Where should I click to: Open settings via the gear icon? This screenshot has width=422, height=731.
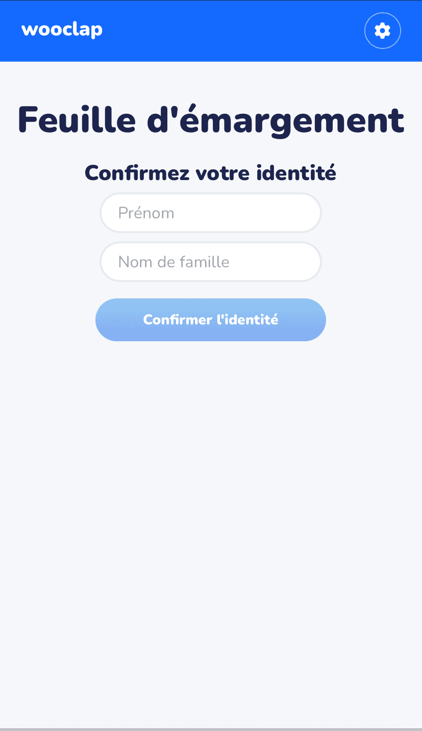[x=382, y=31]
